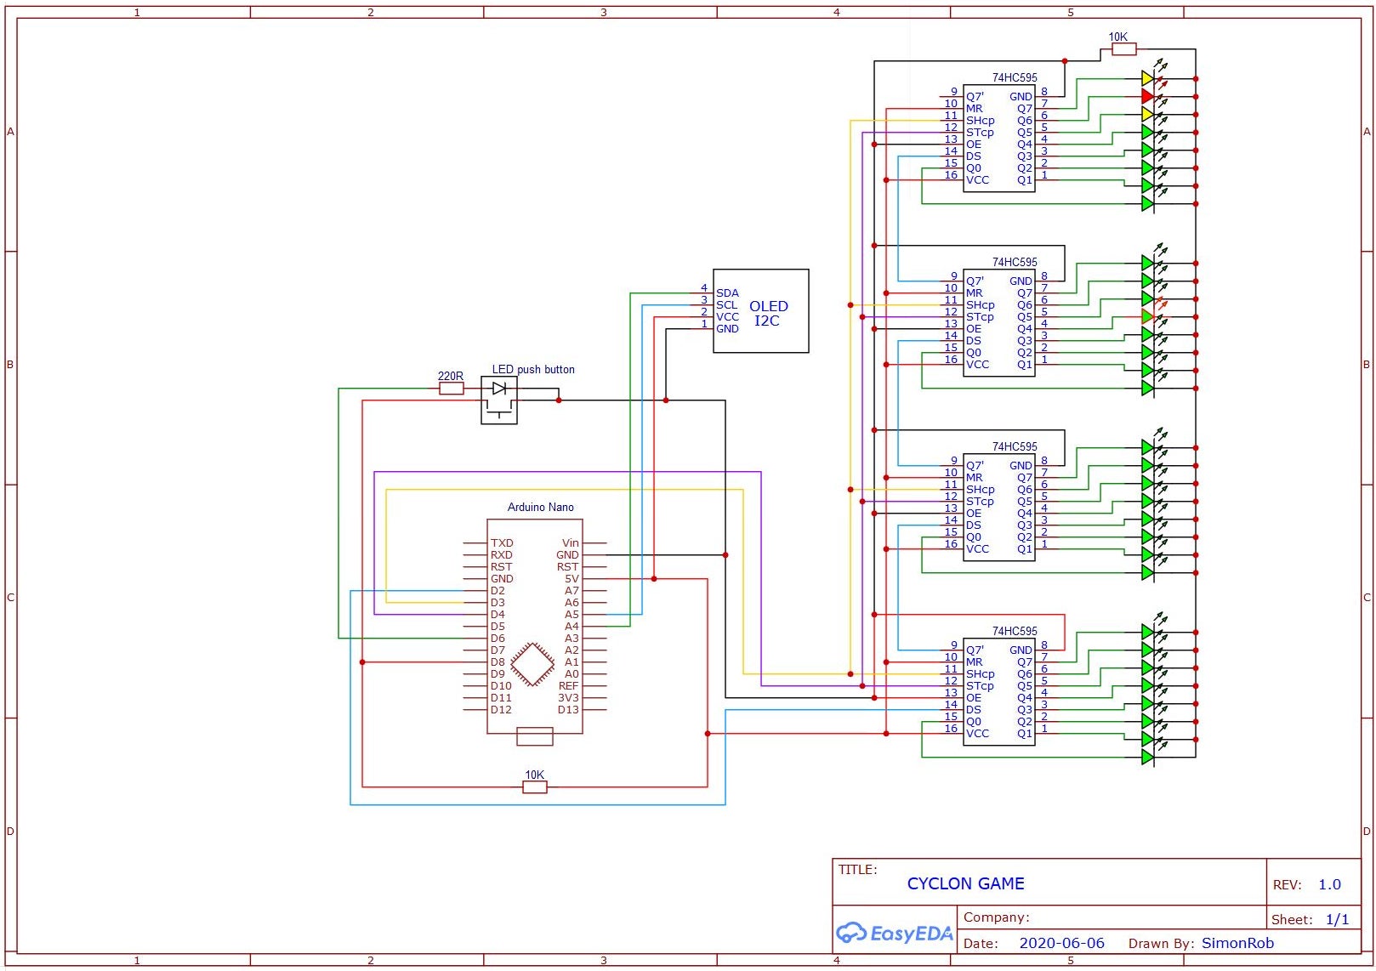
Task: Click the diamond chip symbol on Arduino Nano
Action: coord(532,664)
